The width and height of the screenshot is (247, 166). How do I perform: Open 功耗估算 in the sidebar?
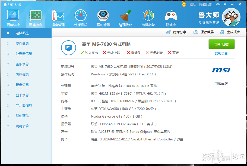[x=27, y=126]
